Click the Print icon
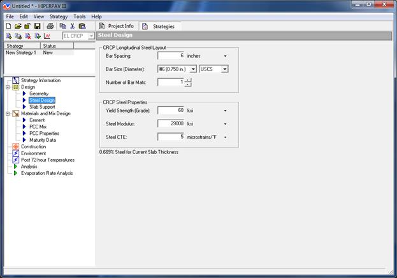This screenshot has width=397, height=278. tap(50, 26)
